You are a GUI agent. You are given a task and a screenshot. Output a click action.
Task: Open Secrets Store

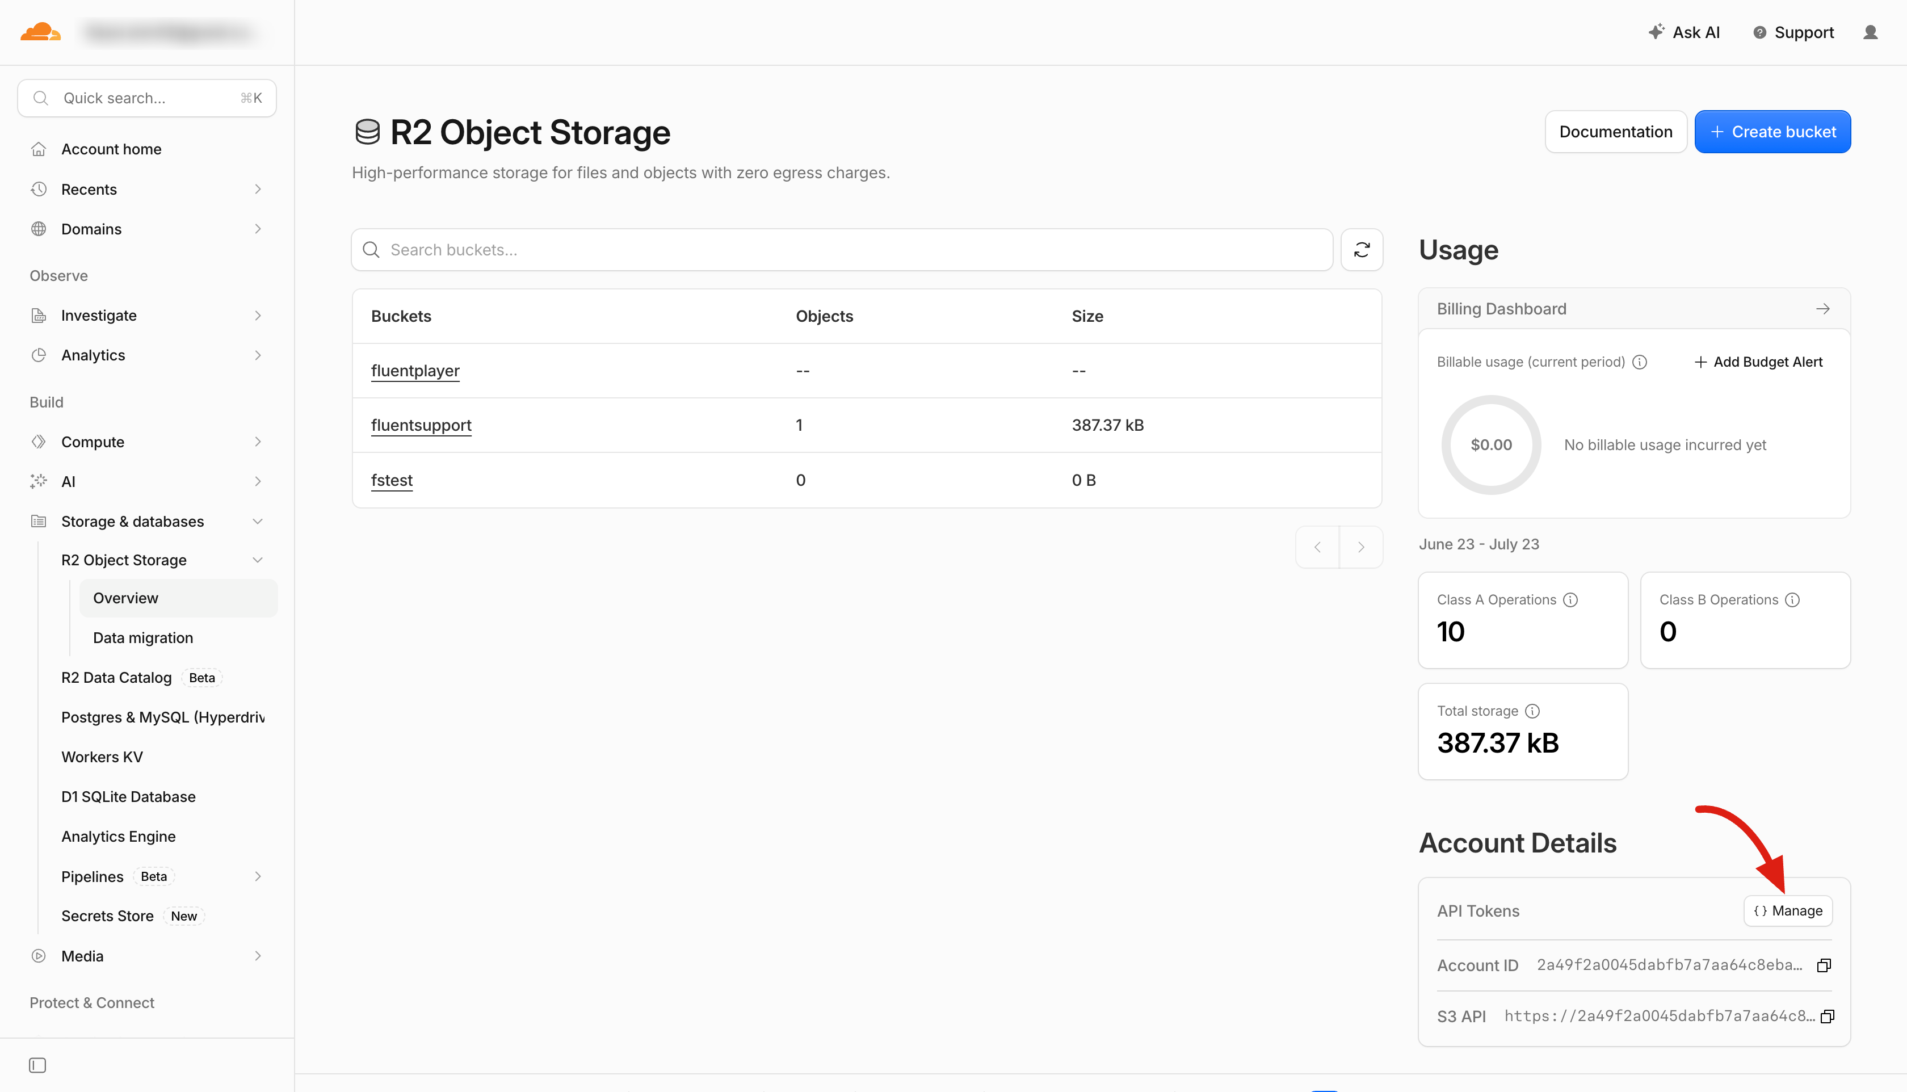click(107, 917)
